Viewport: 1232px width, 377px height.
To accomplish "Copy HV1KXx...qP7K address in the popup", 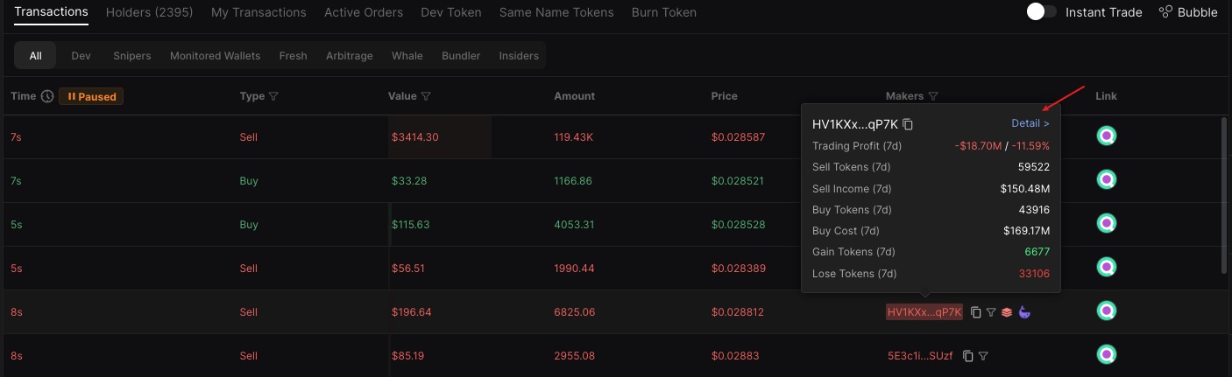I will coord(908,124).
